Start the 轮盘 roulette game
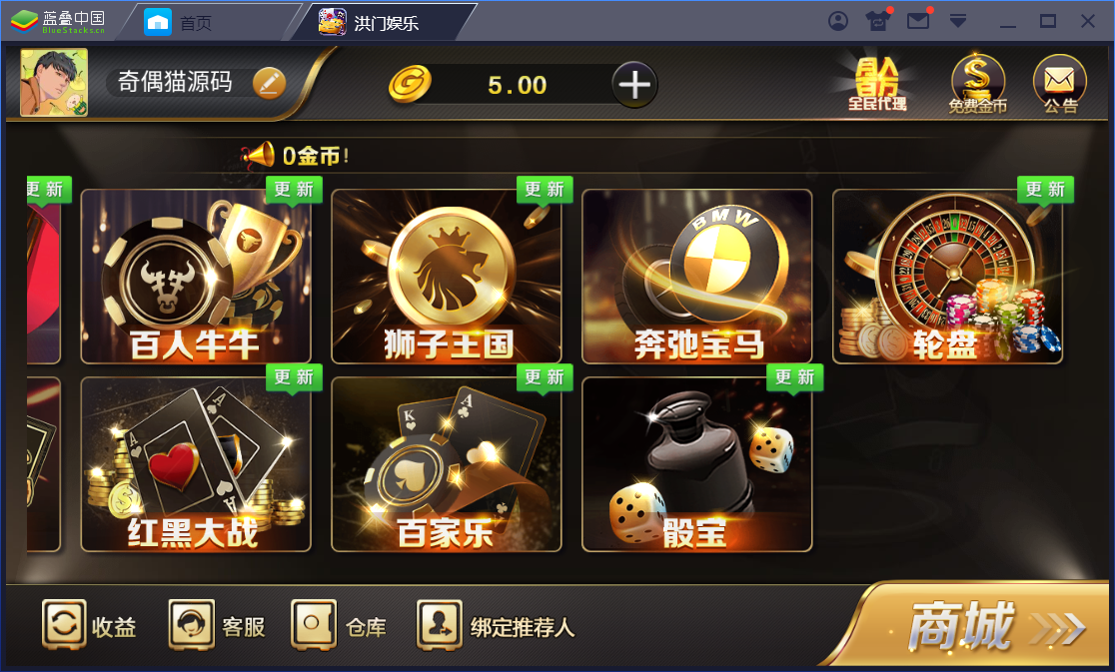This screenshot has height=672, width=1115. (x=948, y=277)
